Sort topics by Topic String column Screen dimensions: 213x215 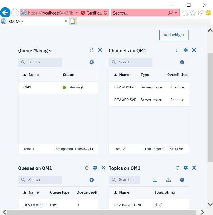(165, 192)
